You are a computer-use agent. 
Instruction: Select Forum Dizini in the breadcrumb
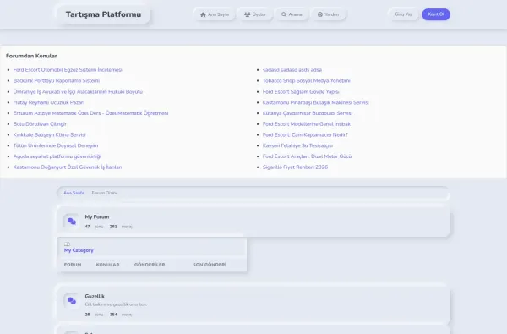click(104, 193)
